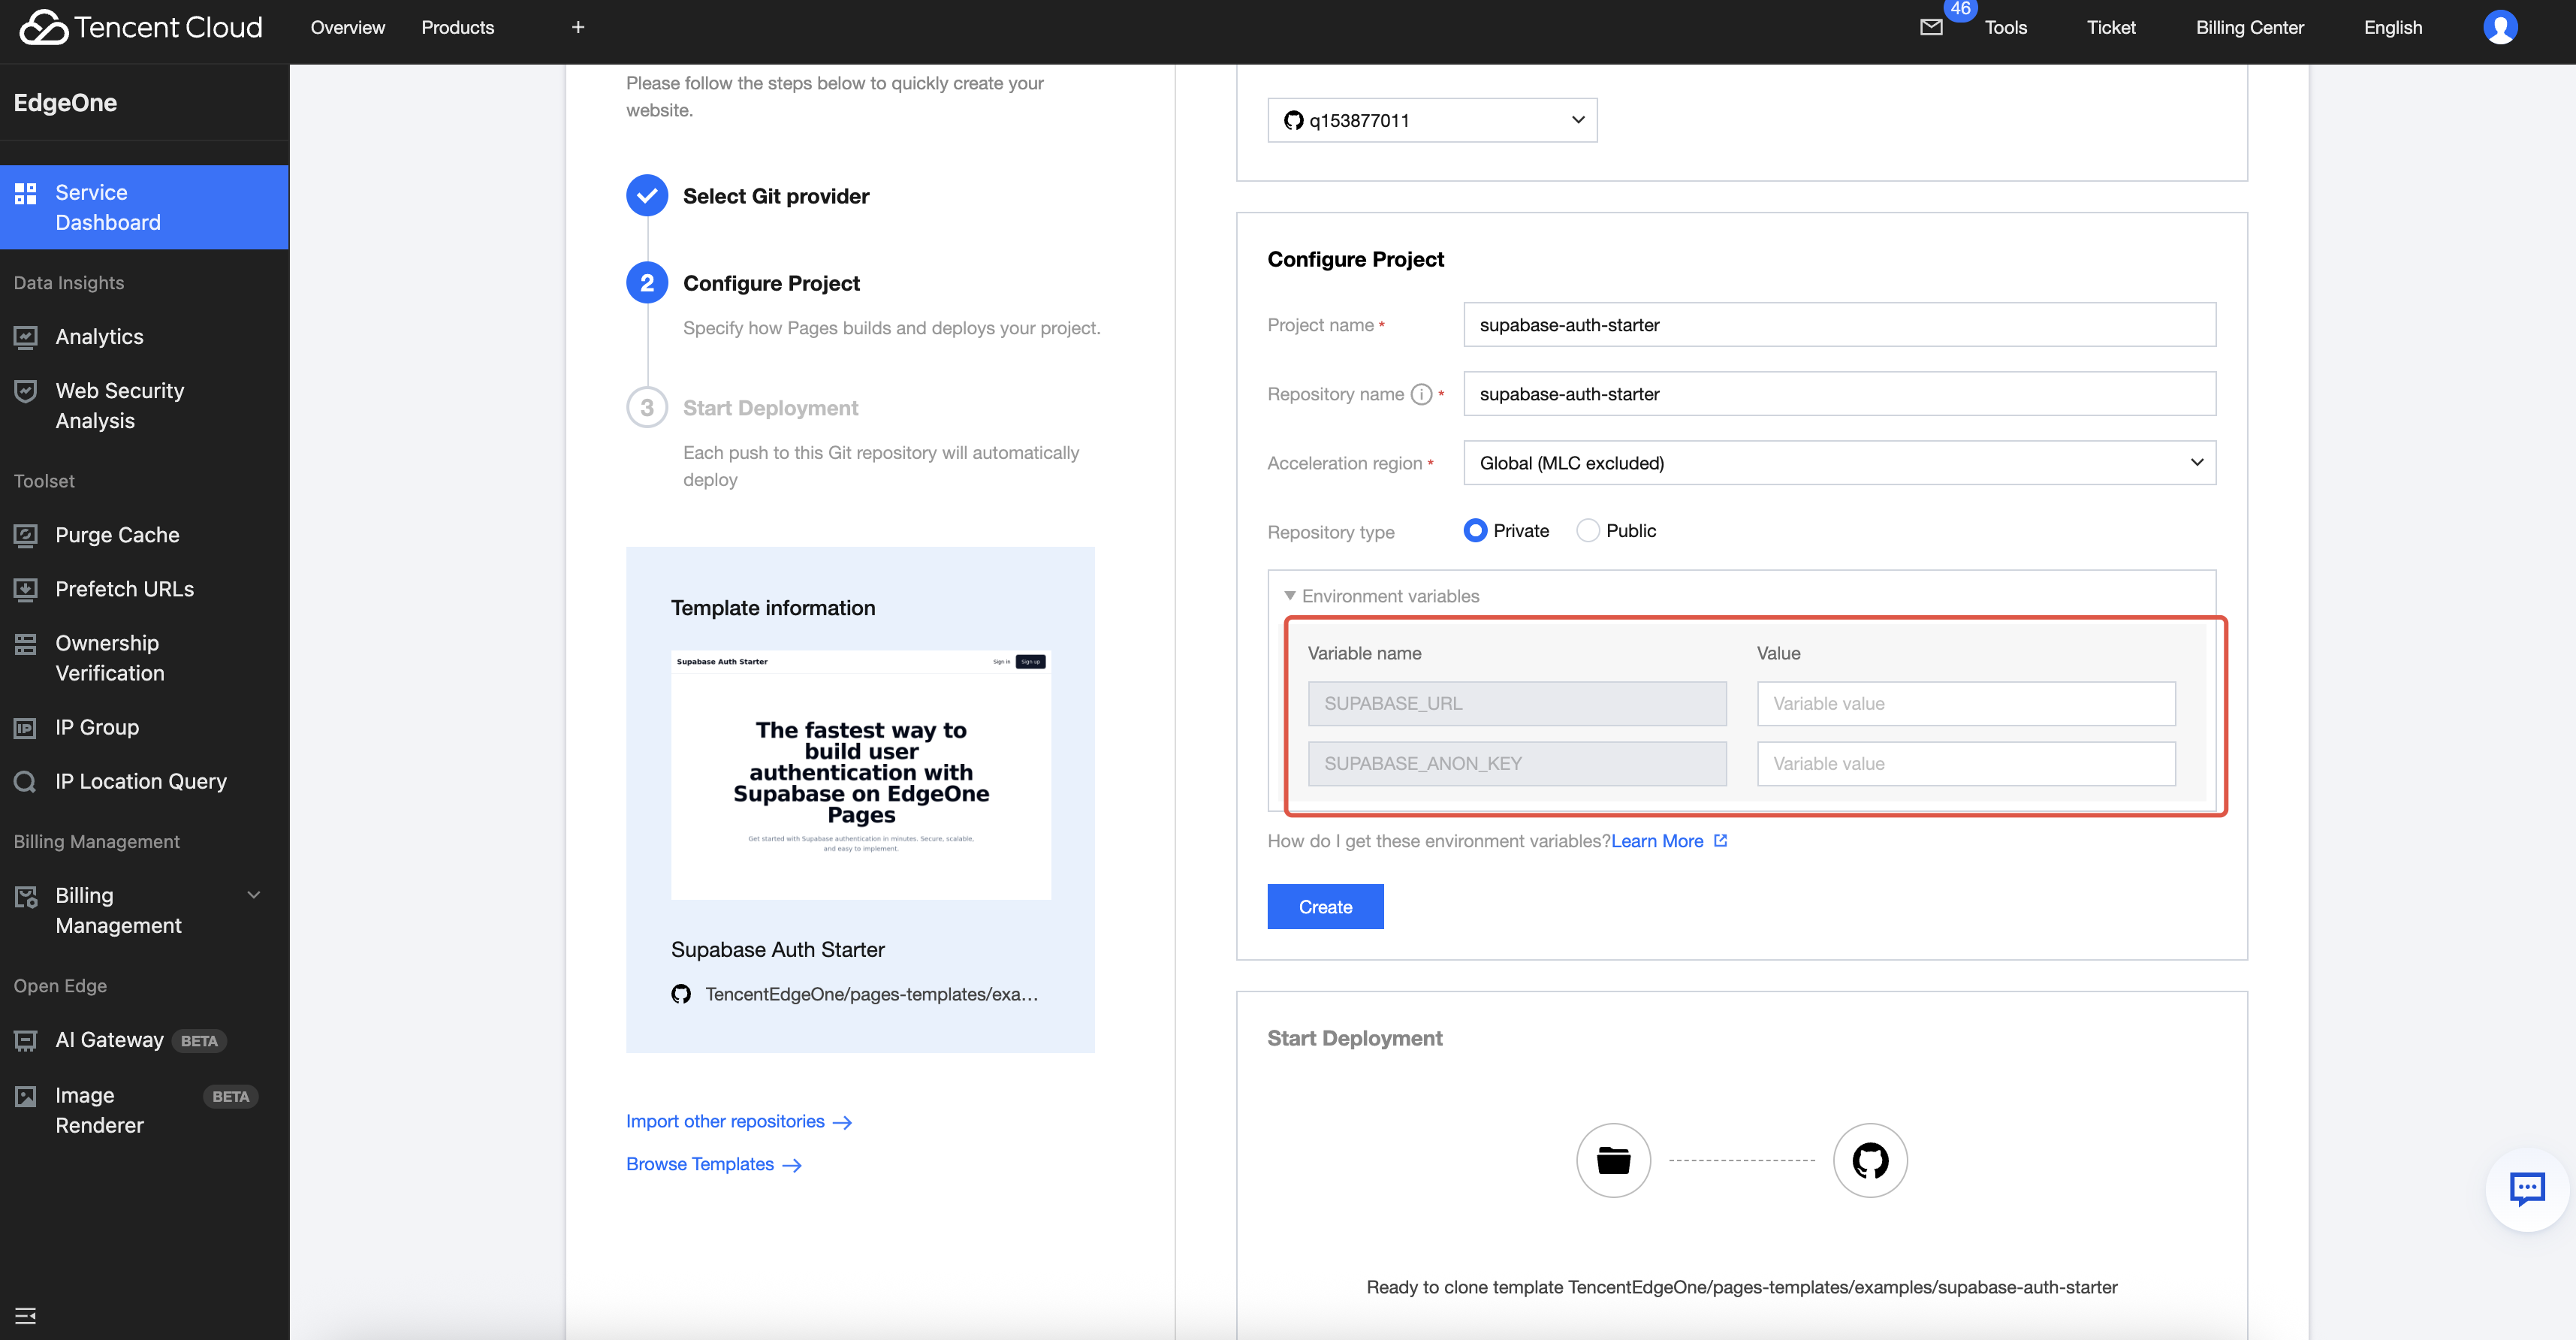Click the completed checkmark for Select Git provider
The width and height of the screenshot is (2576, 1340).
coord(647,196)
